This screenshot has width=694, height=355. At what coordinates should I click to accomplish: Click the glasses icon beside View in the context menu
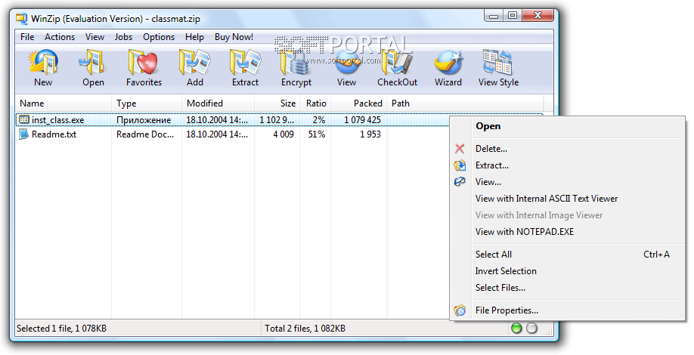[460, 182]
